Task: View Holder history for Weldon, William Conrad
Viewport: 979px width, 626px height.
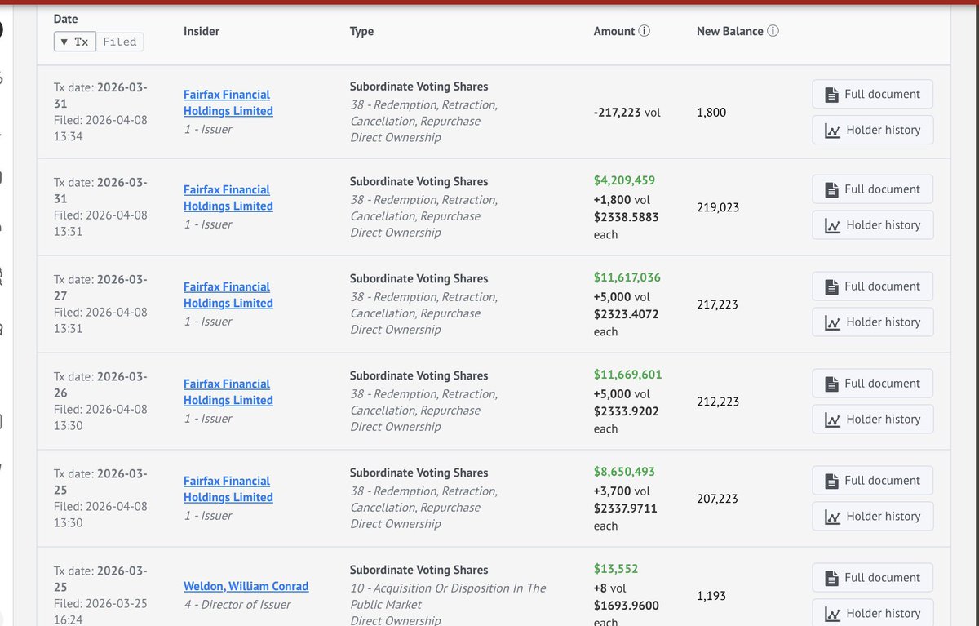Action: [x=873, y=614]
